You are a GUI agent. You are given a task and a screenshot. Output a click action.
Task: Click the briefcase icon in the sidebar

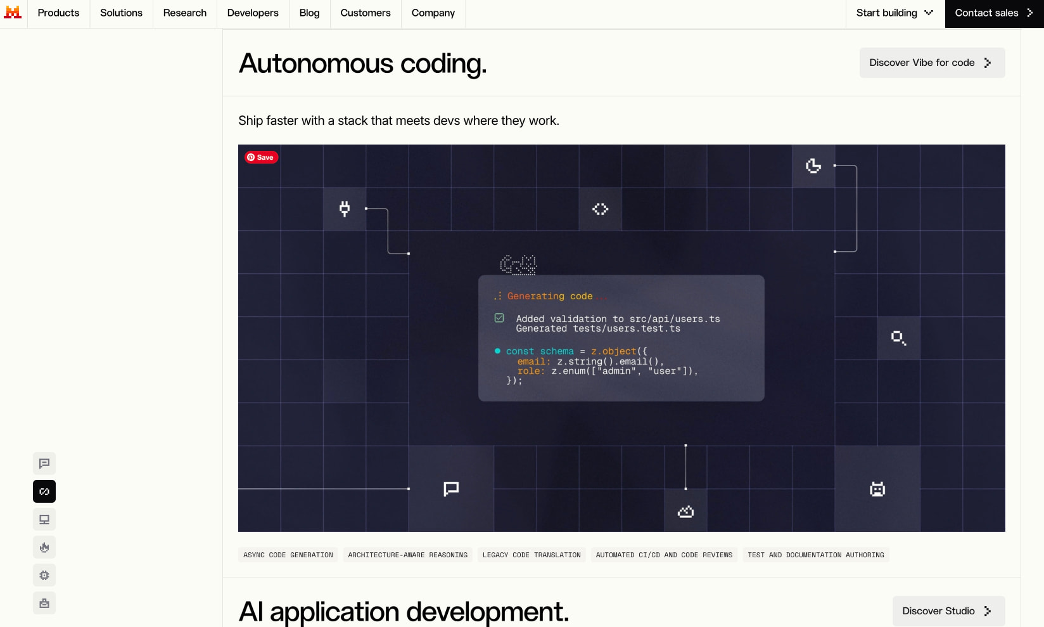pyautogui.click(x=44, y=603)
